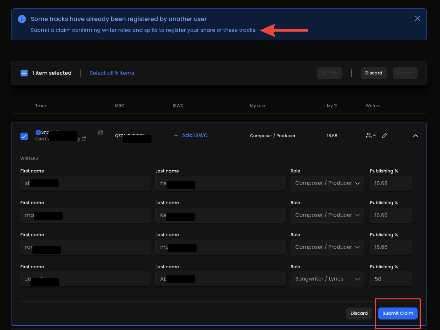
Task: Click the disc icon beside the track title
Action: (x=100, y=133)
